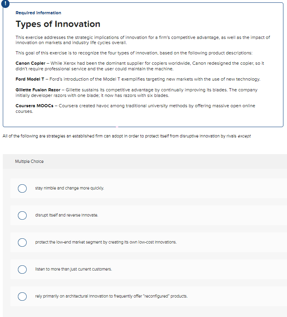The height and width of the screenshot is (317, 287).
Task: Click the answer text about 'reconfigured' products
Action: [111, 296]
